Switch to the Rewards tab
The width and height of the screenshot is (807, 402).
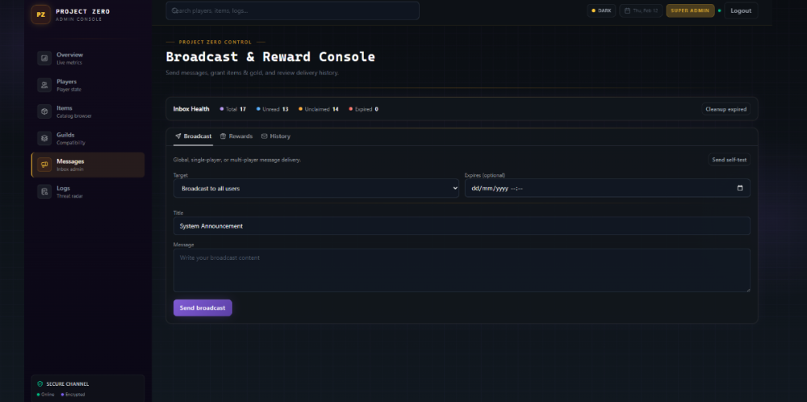236,136
